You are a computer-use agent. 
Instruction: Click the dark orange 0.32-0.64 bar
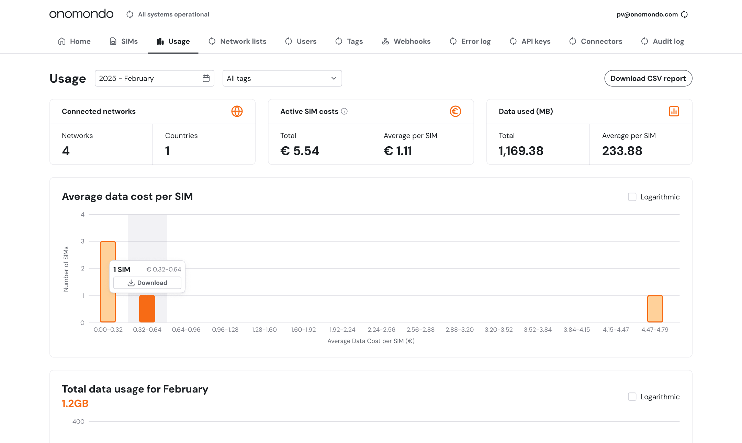[147, 308]
